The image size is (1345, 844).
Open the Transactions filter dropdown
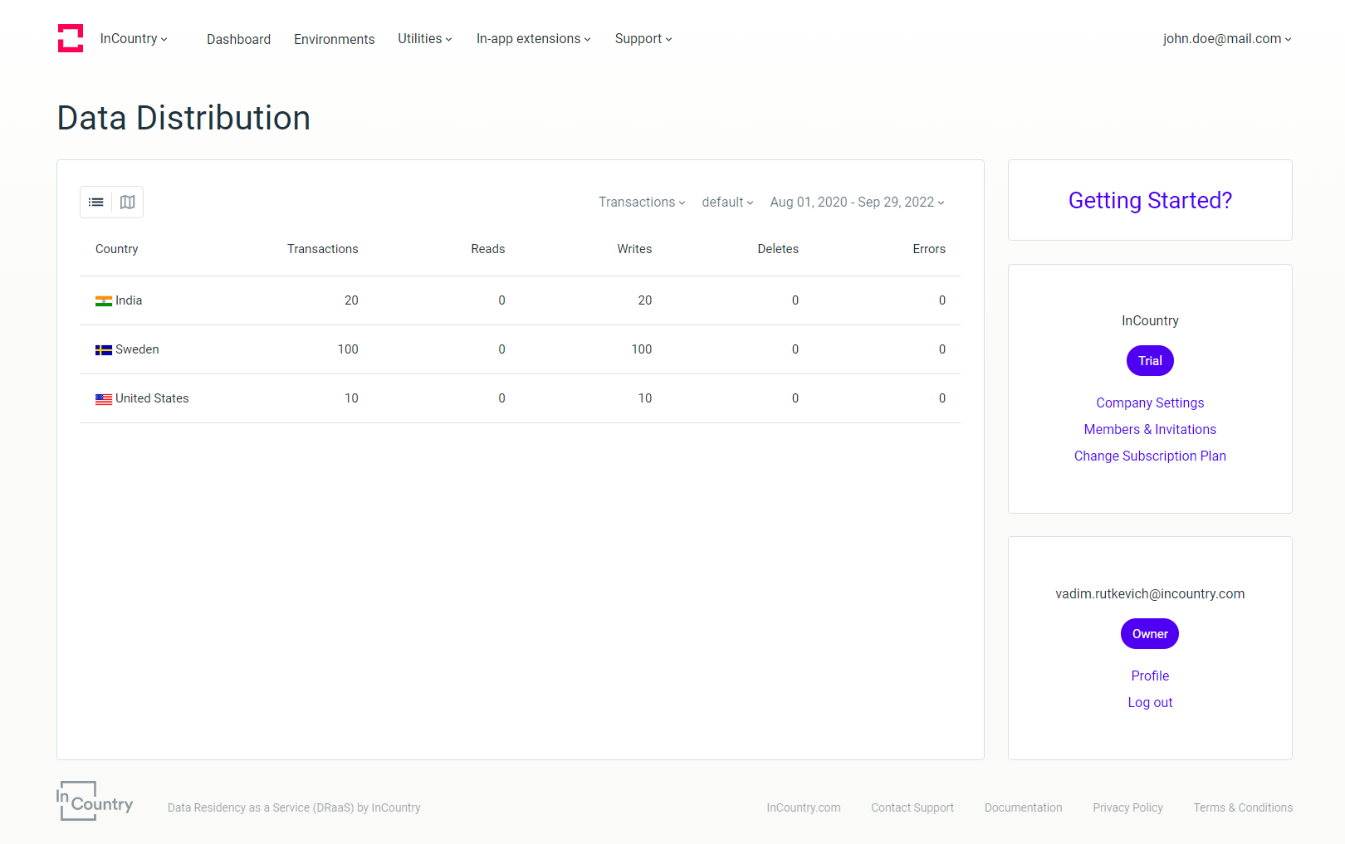coord(642,202)
